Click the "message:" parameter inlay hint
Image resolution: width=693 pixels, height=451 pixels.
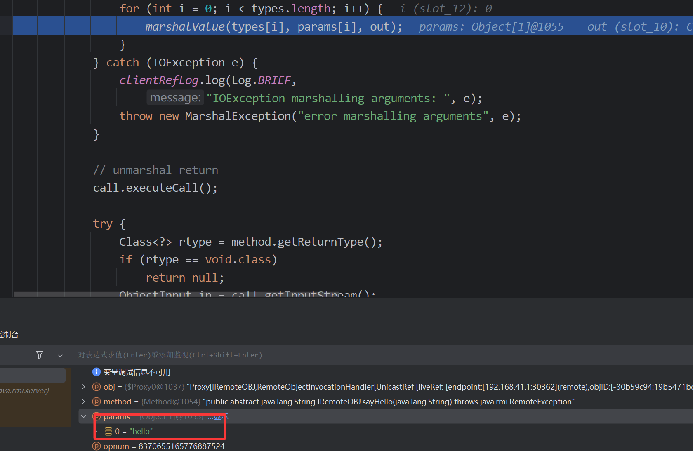pos(175,98)
